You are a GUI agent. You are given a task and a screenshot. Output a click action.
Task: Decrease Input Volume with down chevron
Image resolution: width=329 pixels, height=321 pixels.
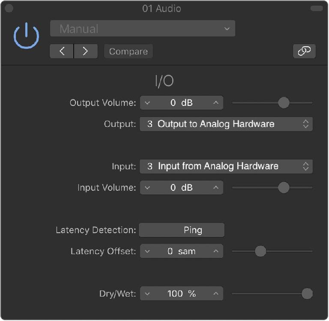pyautogui.click(x=147, y=188)
